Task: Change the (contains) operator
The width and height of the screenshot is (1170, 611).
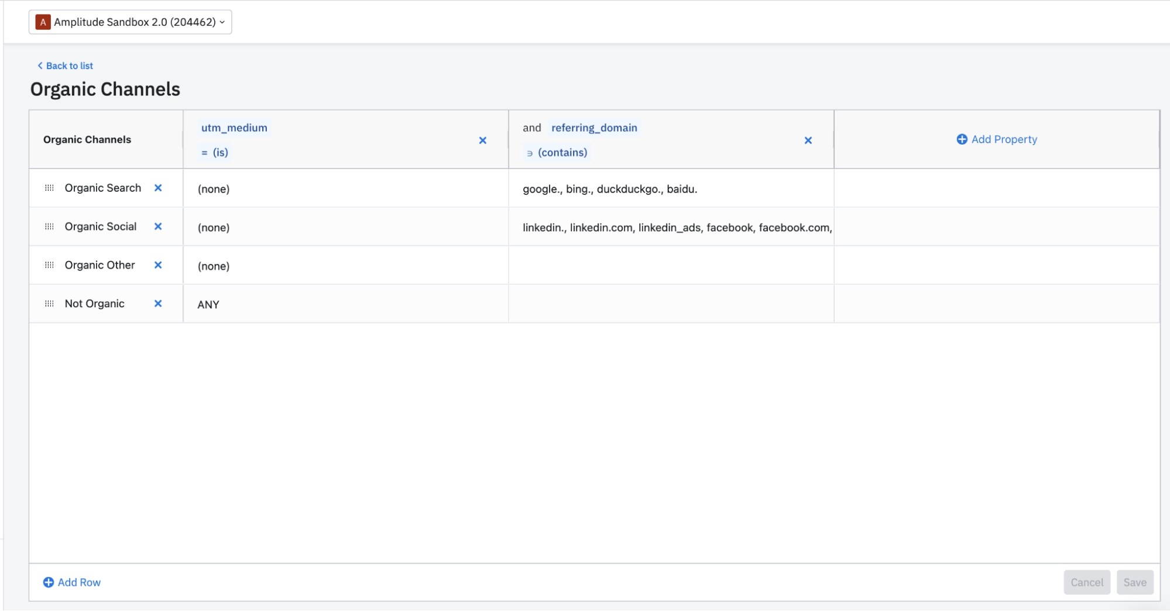Action: 557,152
